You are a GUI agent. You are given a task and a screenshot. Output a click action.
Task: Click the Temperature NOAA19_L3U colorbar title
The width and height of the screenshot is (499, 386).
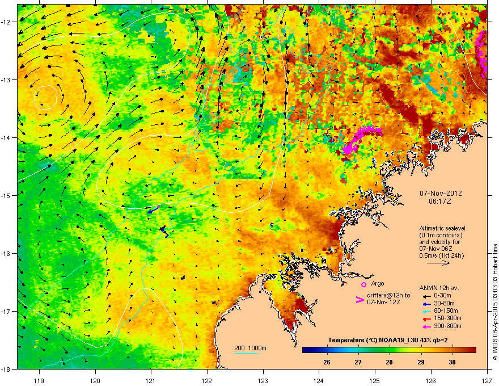click(x=388, y=340)
